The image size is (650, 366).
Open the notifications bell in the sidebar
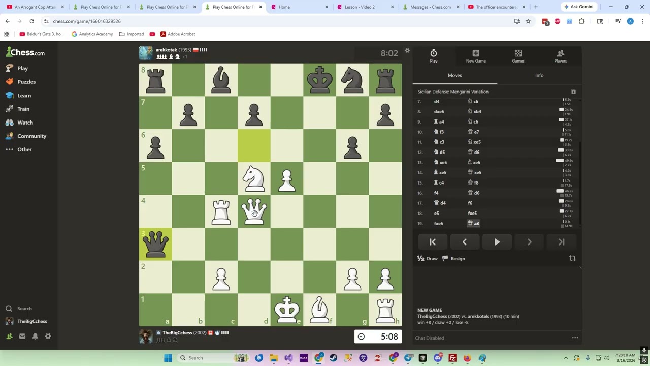coord(35,336)
